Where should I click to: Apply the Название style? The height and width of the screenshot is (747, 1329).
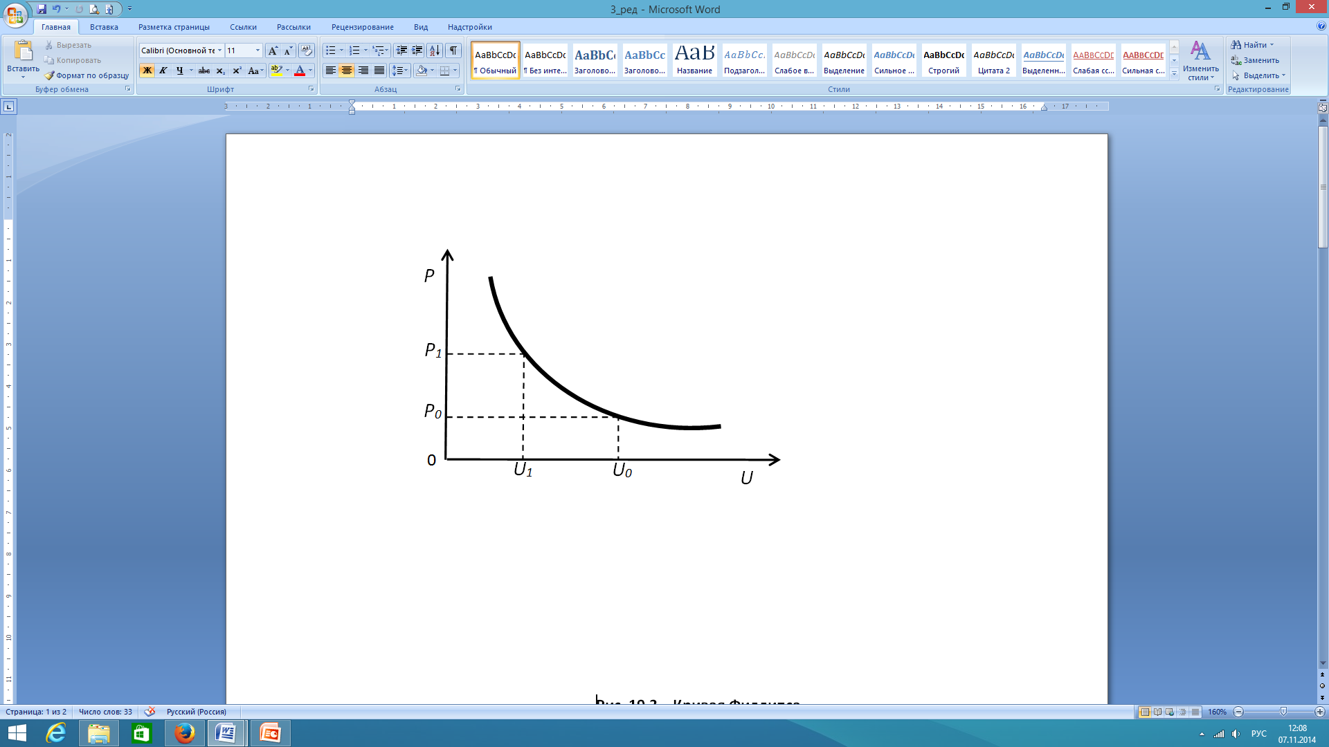pos(695,60)
